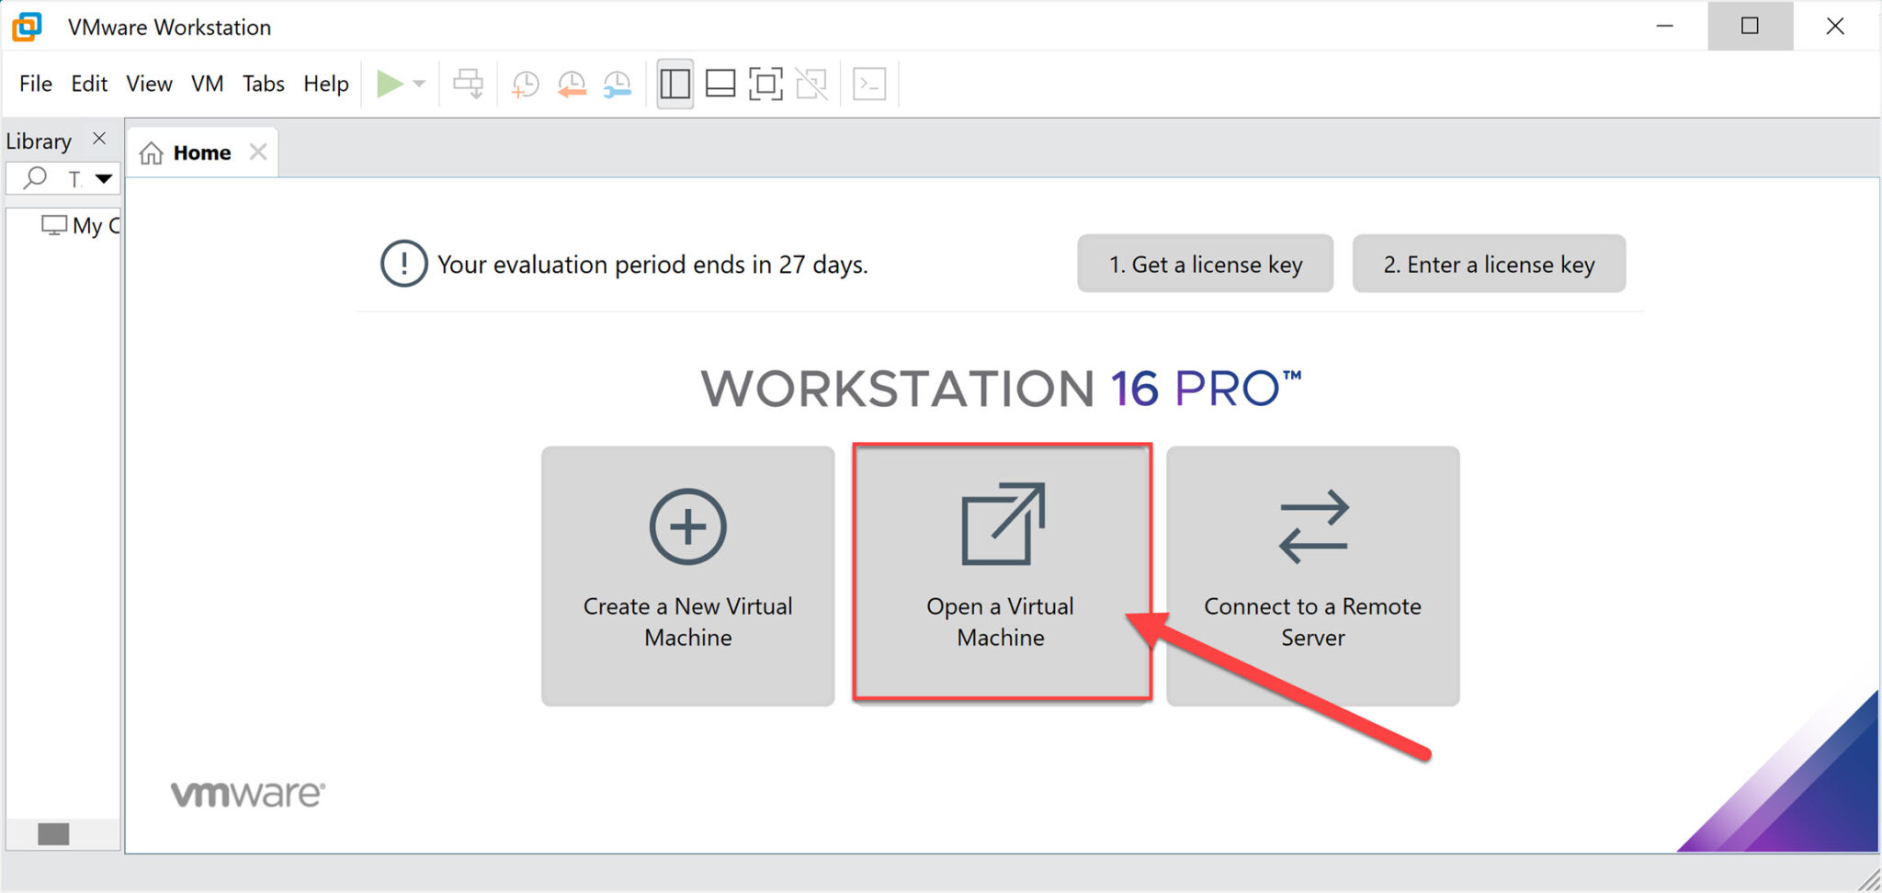Open the VM menu
Screen dimensions: 1882x893
207,84
